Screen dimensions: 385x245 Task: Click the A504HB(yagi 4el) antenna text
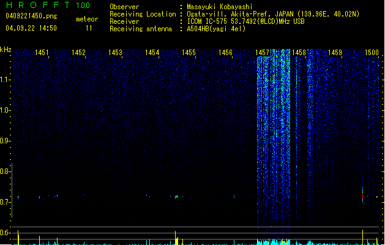216,29
